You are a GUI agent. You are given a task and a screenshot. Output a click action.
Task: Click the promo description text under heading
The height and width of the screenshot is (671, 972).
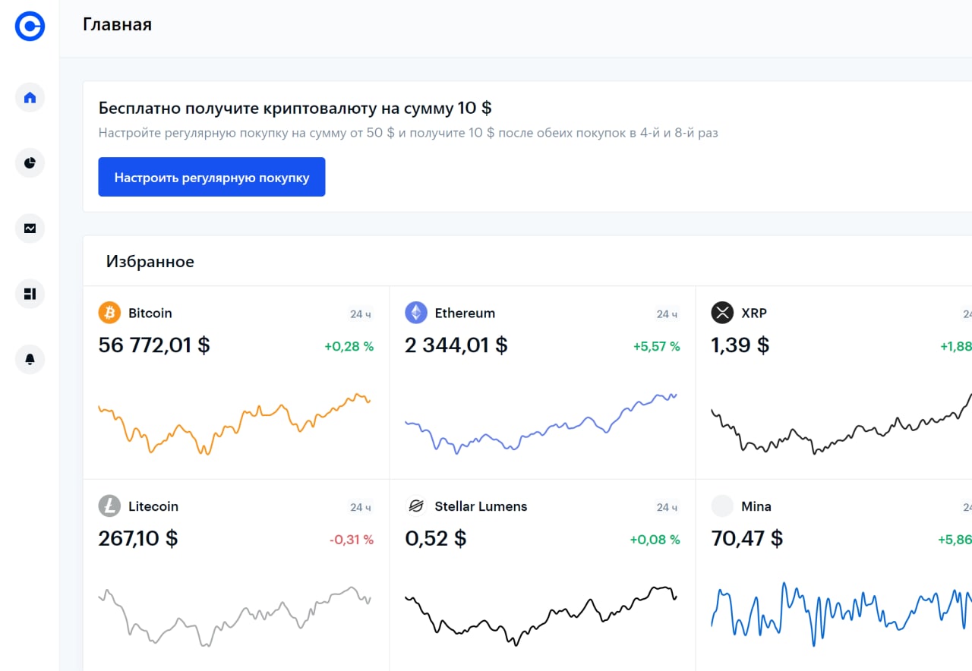408,133
